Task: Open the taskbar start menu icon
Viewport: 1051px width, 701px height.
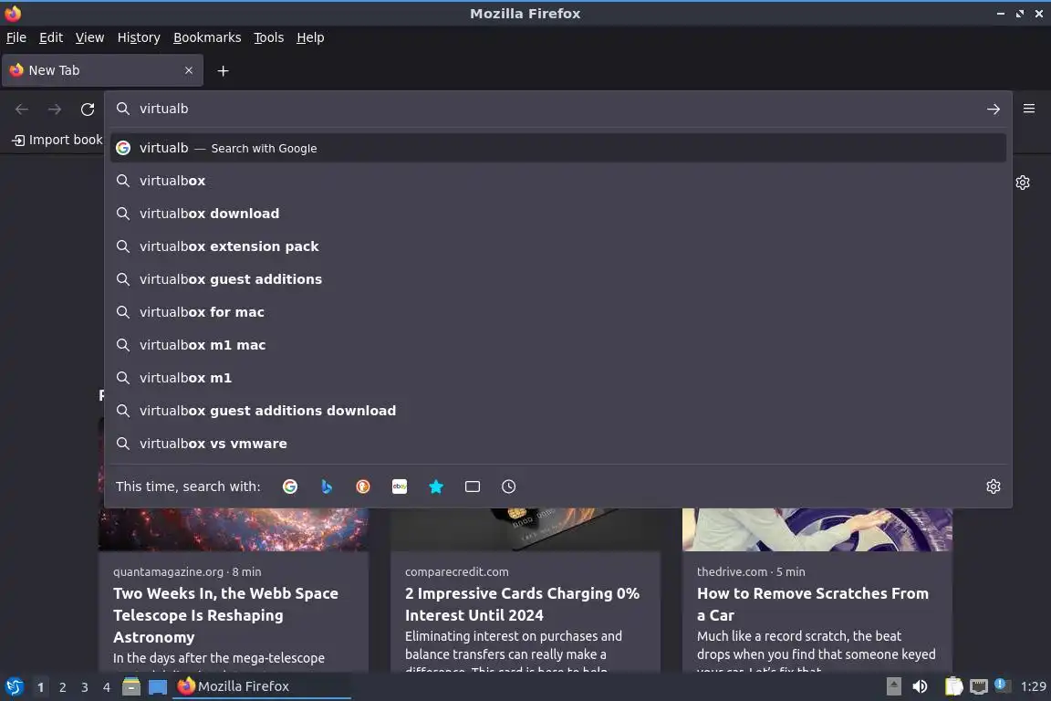Action: click(x=14, y=686)
